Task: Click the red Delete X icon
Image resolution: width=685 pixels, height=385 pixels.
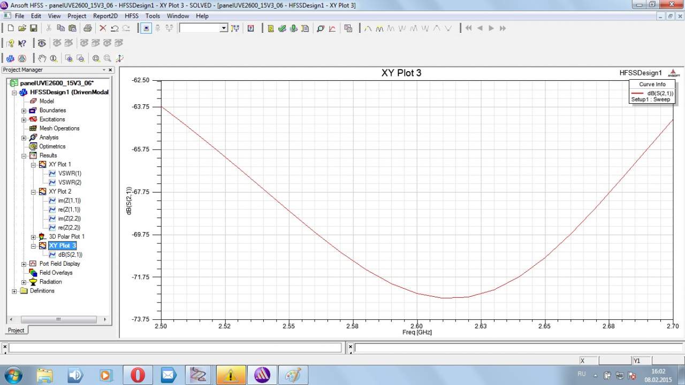Action: click(x=103, y=28)
